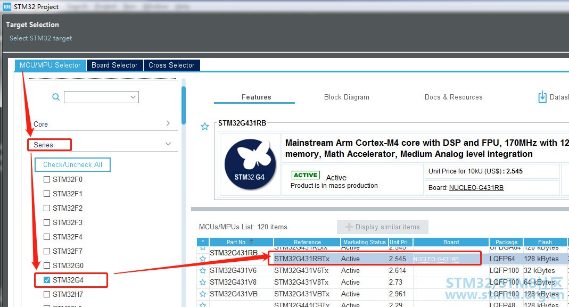Star the STM32G431VB row
This screenshot has width=569, height=307.
point(203,294)
